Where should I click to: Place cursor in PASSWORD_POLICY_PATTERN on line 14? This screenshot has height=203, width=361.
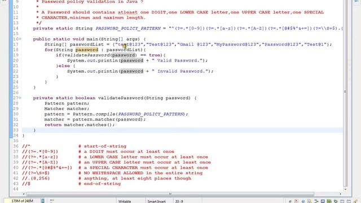pyautogui.click(x=128, y=29)
